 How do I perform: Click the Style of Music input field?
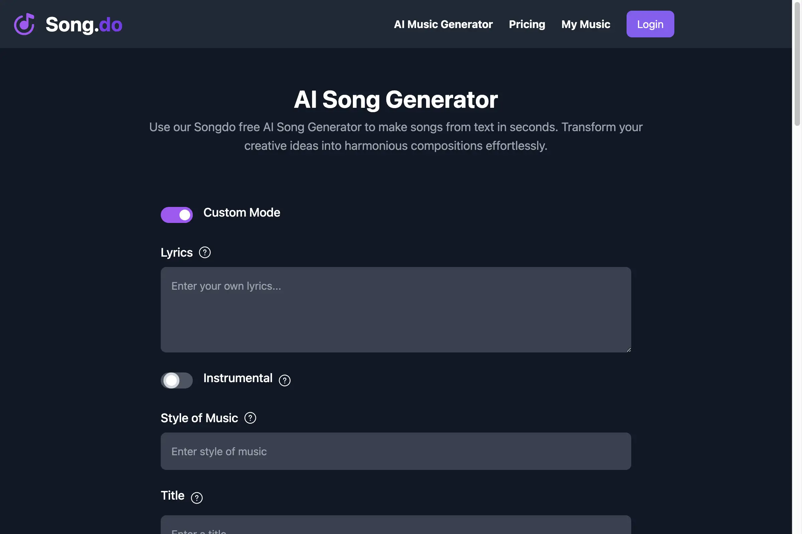396,451
